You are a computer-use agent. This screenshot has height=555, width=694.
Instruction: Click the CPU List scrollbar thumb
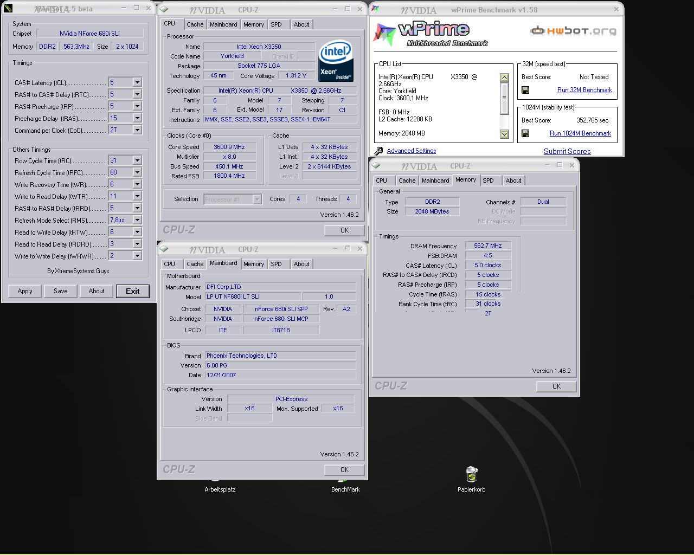coord(504,99)
